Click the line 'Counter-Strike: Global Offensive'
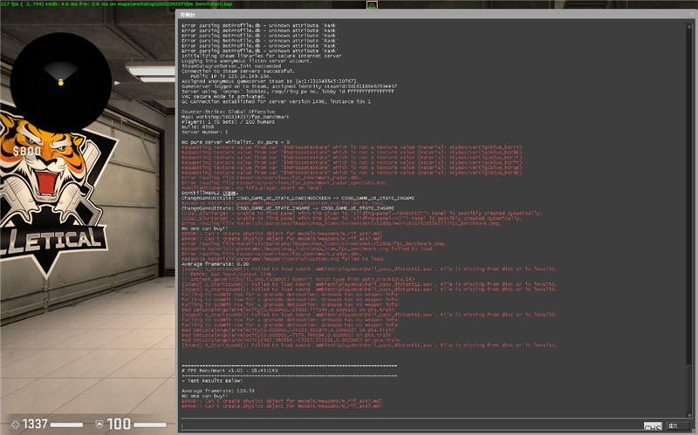This screenshot has height=435, width=698. click(x=229, y=112)
